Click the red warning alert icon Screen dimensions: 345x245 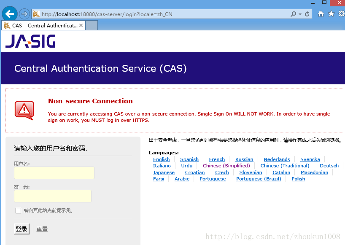tap(24, 110)
